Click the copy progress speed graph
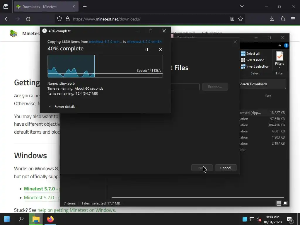 pyautogui.click(x=105, y=66)
